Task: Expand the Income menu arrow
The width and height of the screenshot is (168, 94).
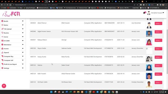Action: coord(23,49)
